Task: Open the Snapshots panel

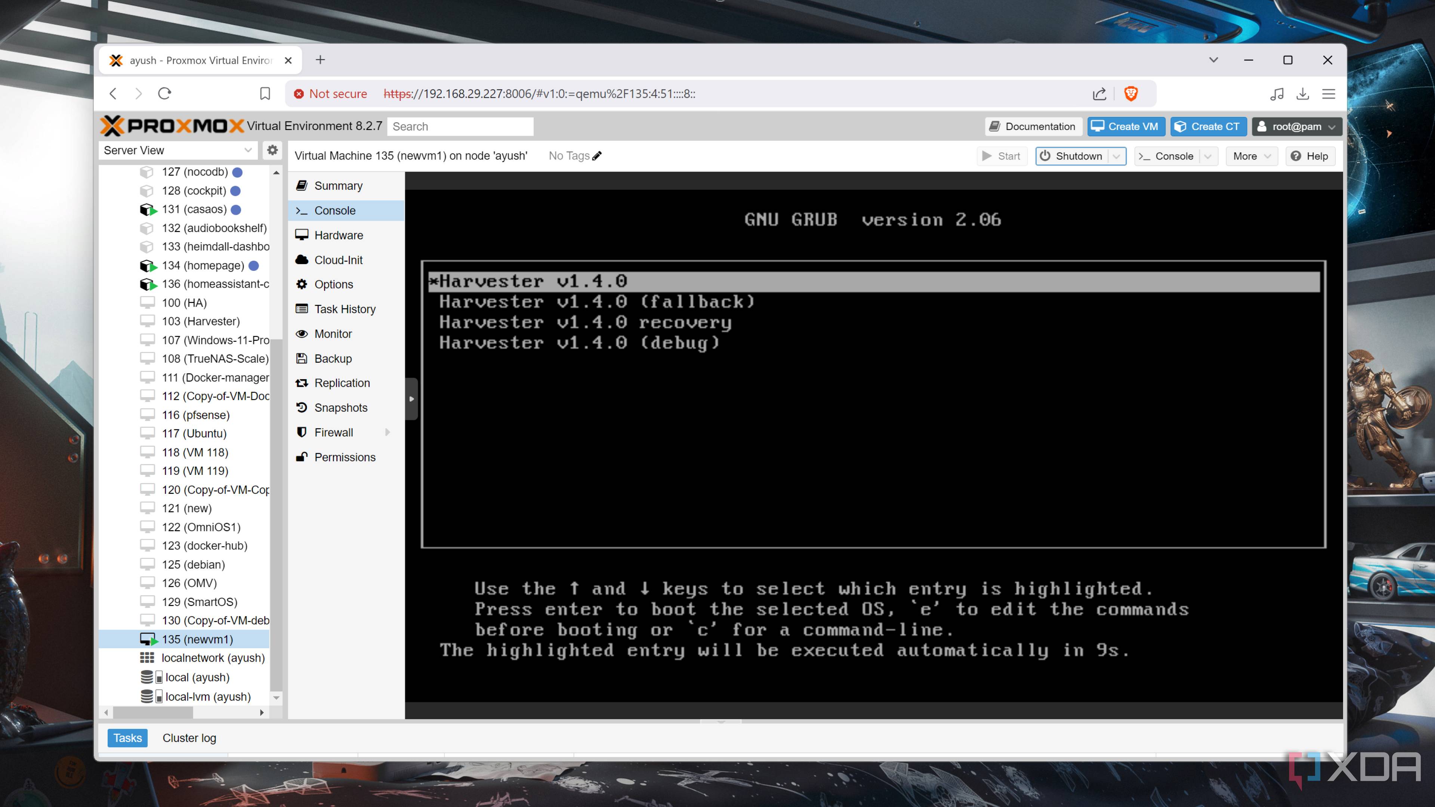Action: coord(340,408)
